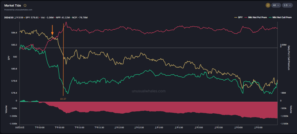The image size is (297, 134).
Task: Toggle the SPY legend series
Action: [x=238, y=18]
